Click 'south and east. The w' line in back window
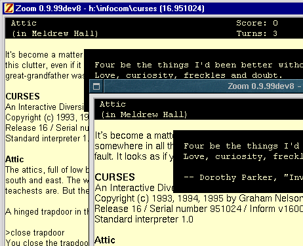 (x=47, y=180)
